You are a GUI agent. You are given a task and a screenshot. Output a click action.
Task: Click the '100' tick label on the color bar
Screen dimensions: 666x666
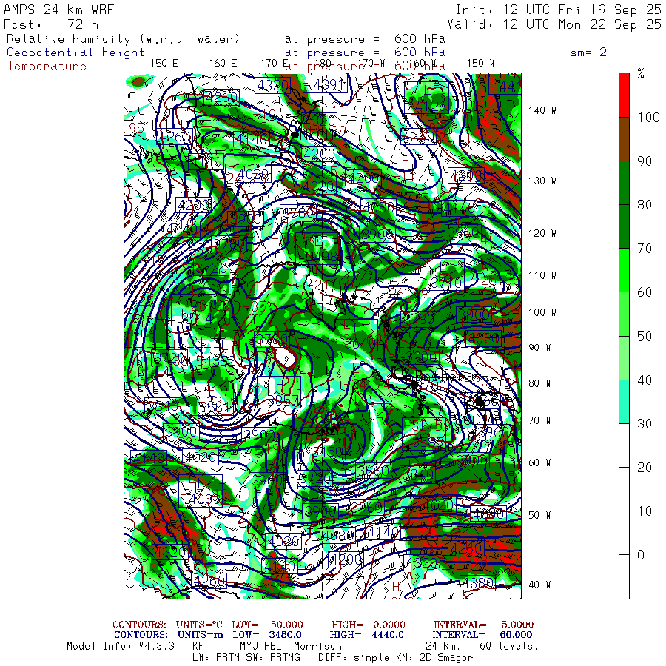648,117
